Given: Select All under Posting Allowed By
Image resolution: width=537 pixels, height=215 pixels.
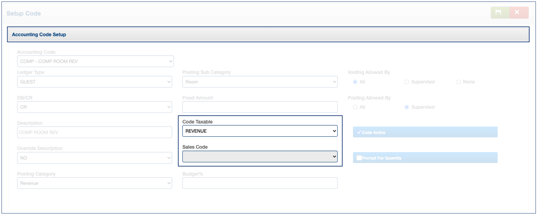Looking at the screenshot, I should tap(355, 107).
